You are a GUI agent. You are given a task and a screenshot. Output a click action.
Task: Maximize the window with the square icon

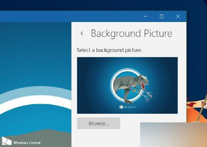161,16
